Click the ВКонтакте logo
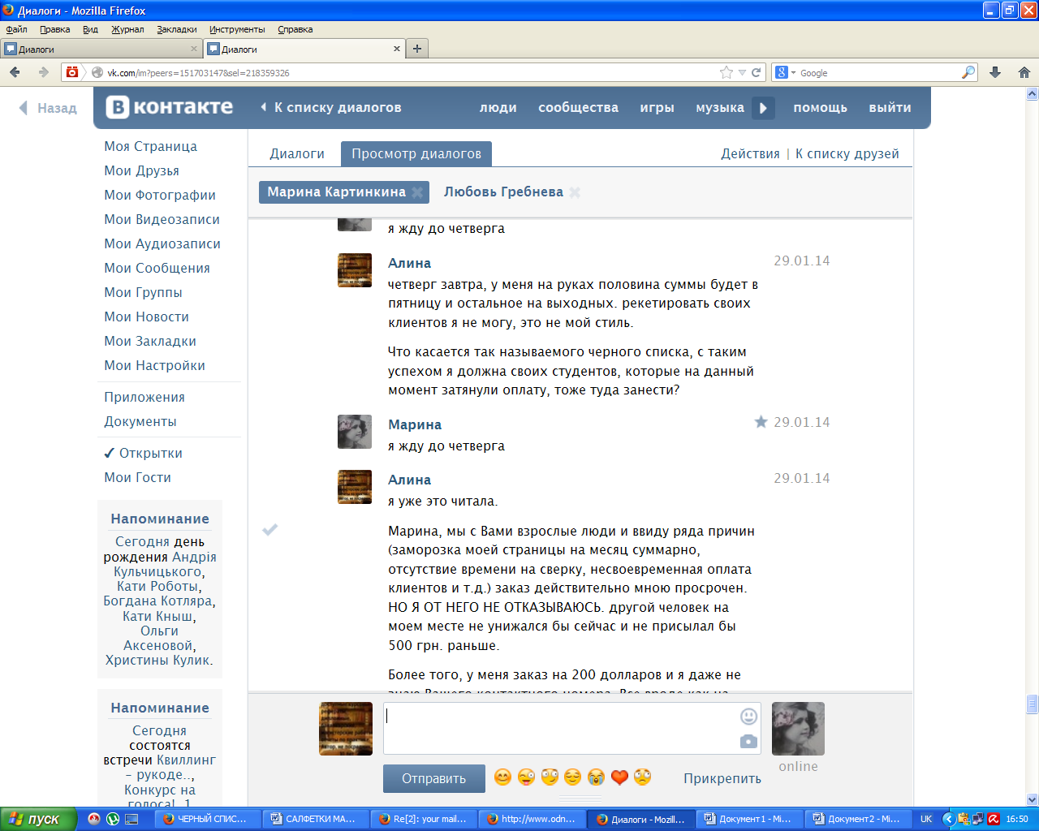Viewport: 1039px width, 831px height. (170, 107)
